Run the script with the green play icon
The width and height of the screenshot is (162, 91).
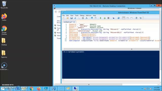[100, 18]
